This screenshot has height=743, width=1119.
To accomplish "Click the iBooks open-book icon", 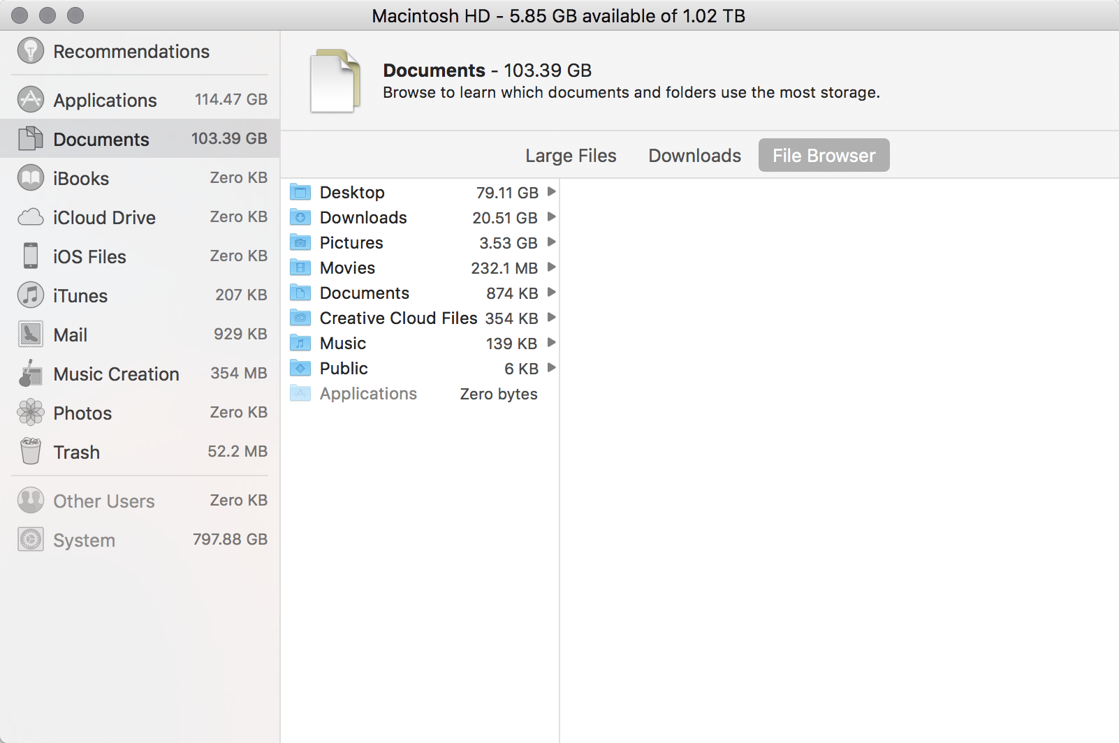I will [31, 177].
